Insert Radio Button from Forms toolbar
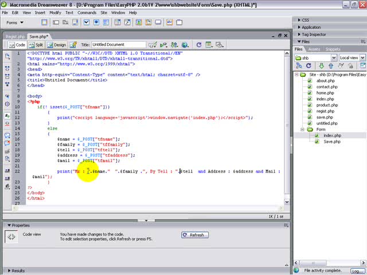This screenshot has height=275, width=367. 97,23
